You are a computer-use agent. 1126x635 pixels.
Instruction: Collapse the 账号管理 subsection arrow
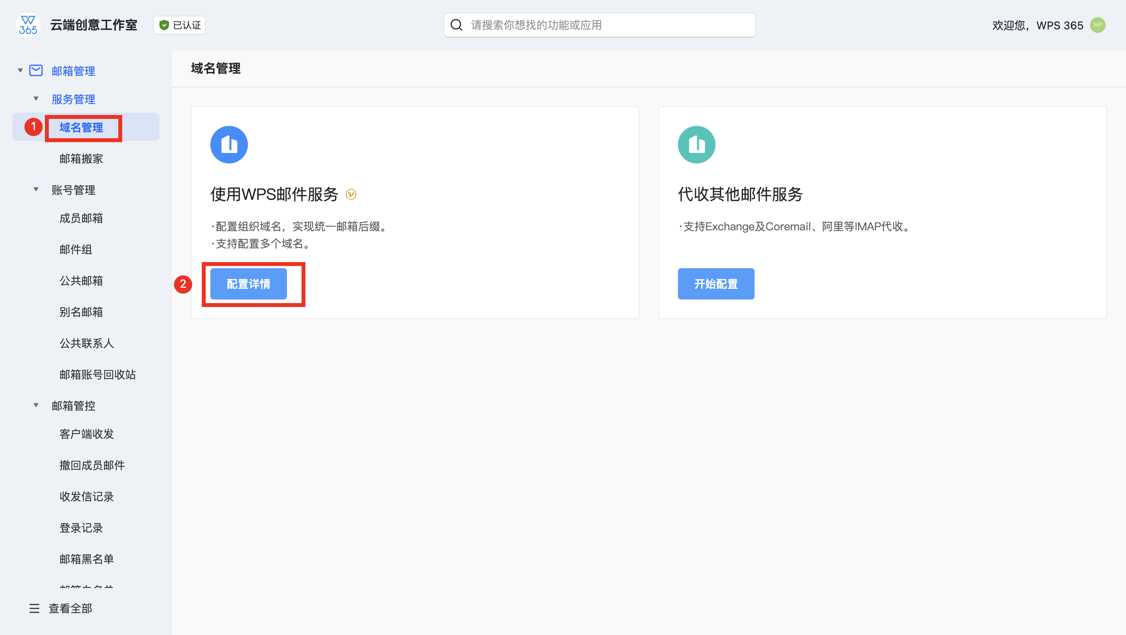point(36,190)
